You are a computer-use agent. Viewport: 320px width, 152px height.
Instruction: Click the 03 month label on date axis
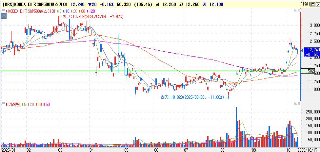(x=60, y=150)
